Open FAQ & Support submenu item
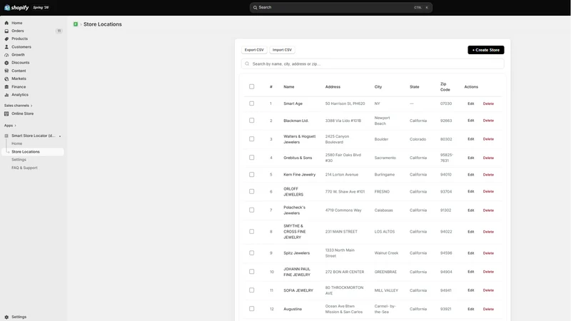The width and height of the screenshot is (571, 321). click(24, 168)
